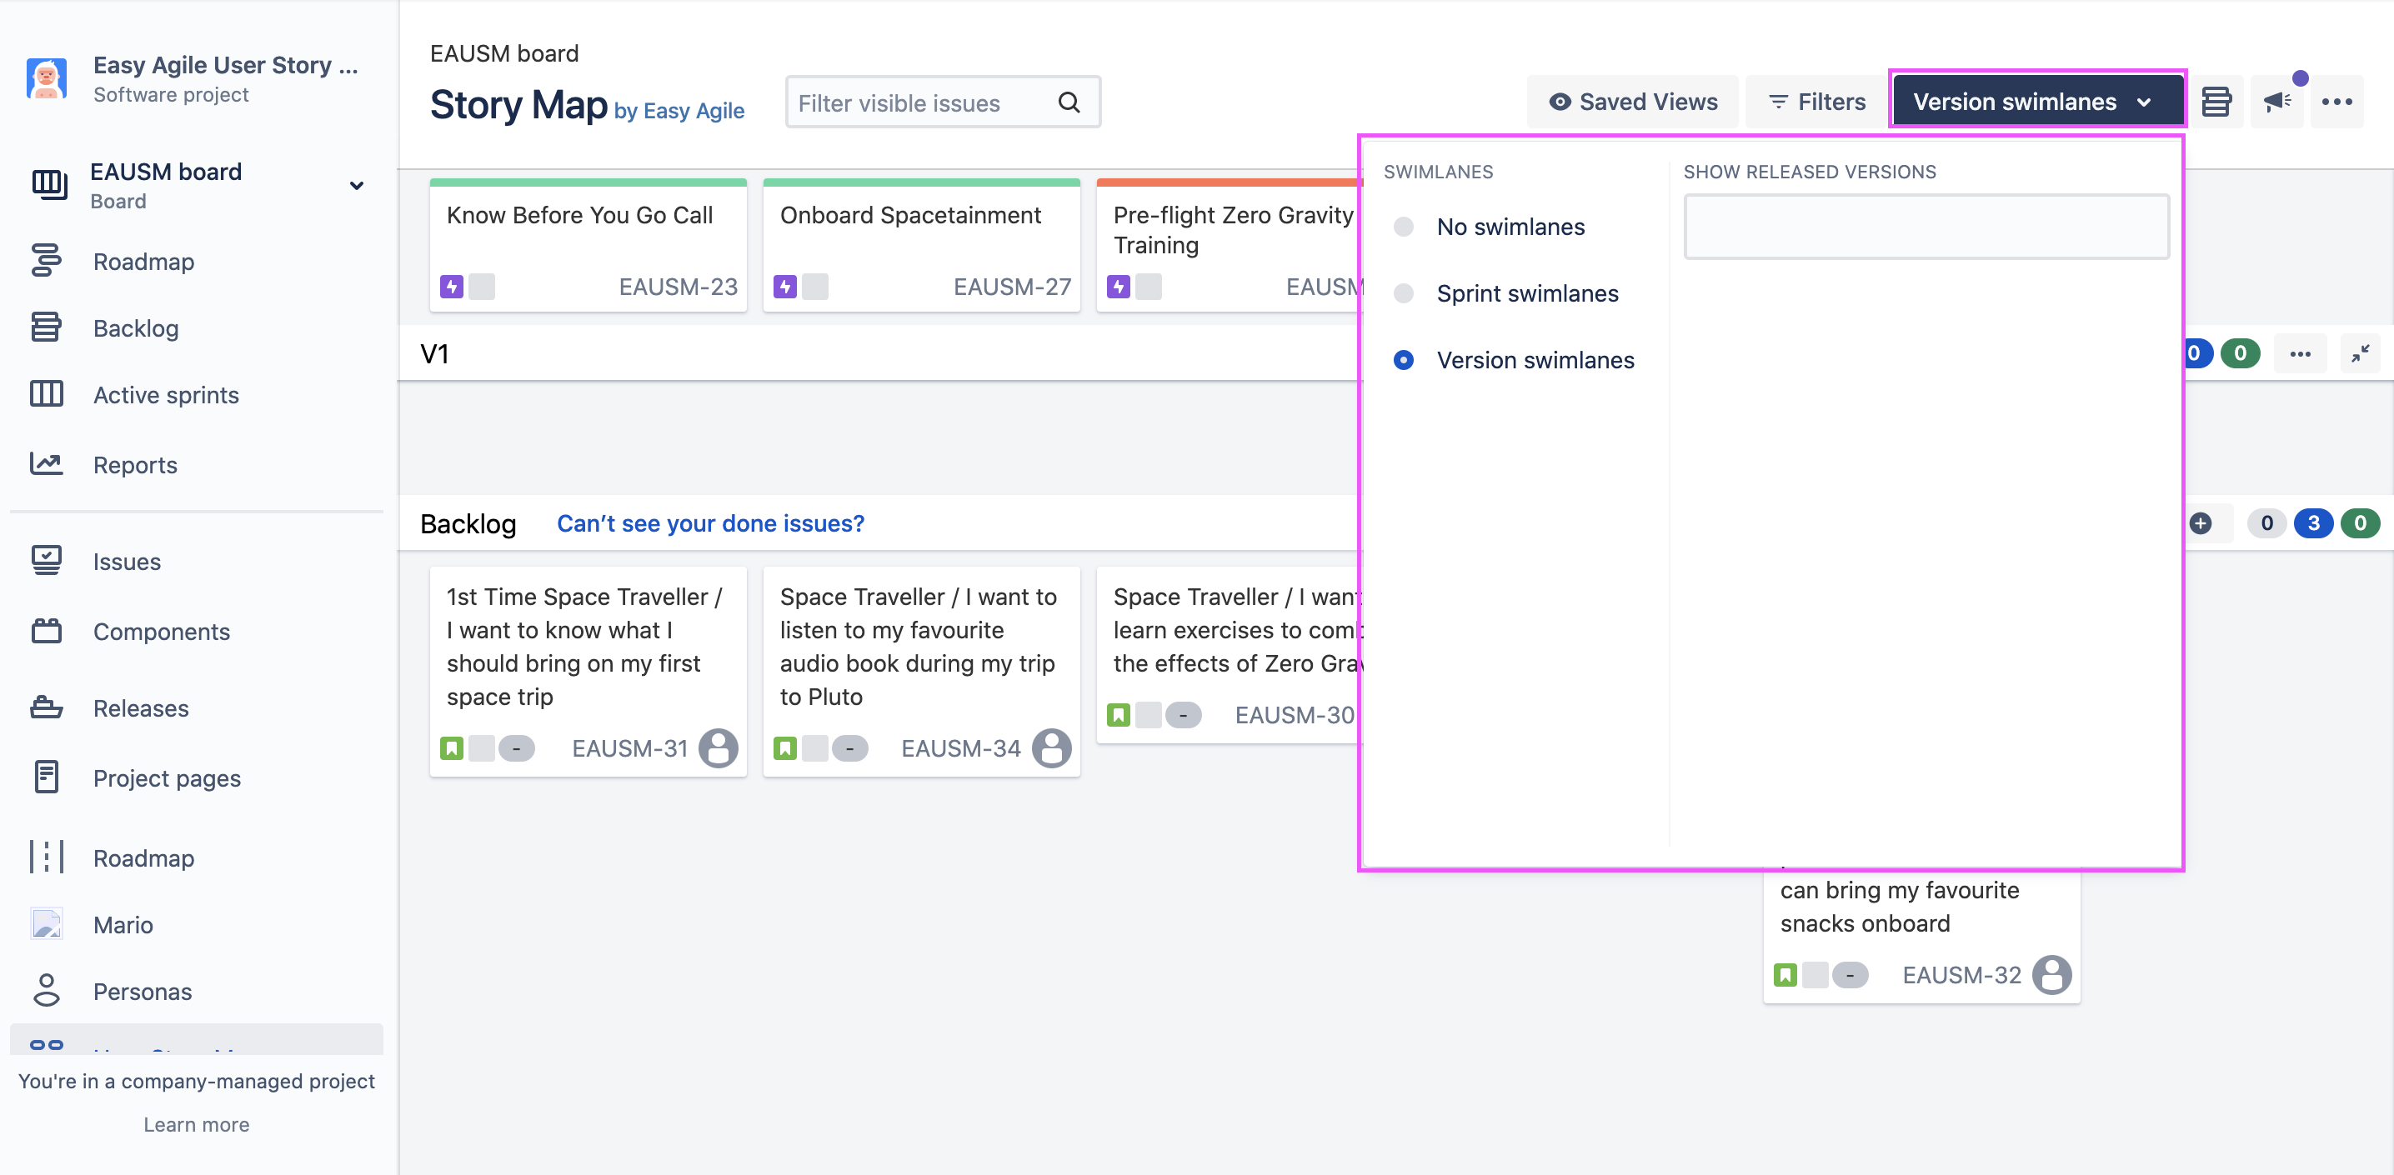Click the Backlog plus add icon
This screenshot has height=1175, width=2394.
pos(2200,524)
